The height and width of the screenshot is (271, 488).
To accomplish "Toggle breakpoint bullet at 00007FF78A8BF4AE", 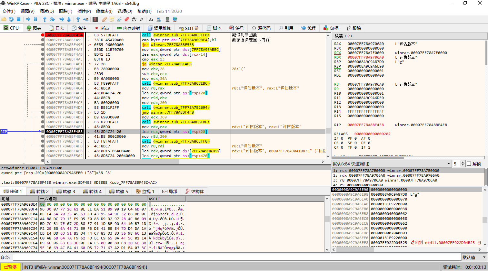I will coord(43,59).
